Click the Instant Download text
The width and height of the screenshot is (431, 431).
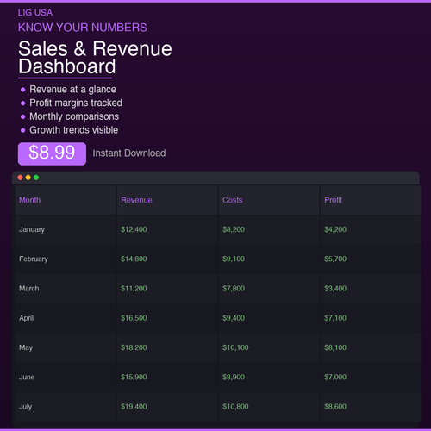[x=129, y=153]
